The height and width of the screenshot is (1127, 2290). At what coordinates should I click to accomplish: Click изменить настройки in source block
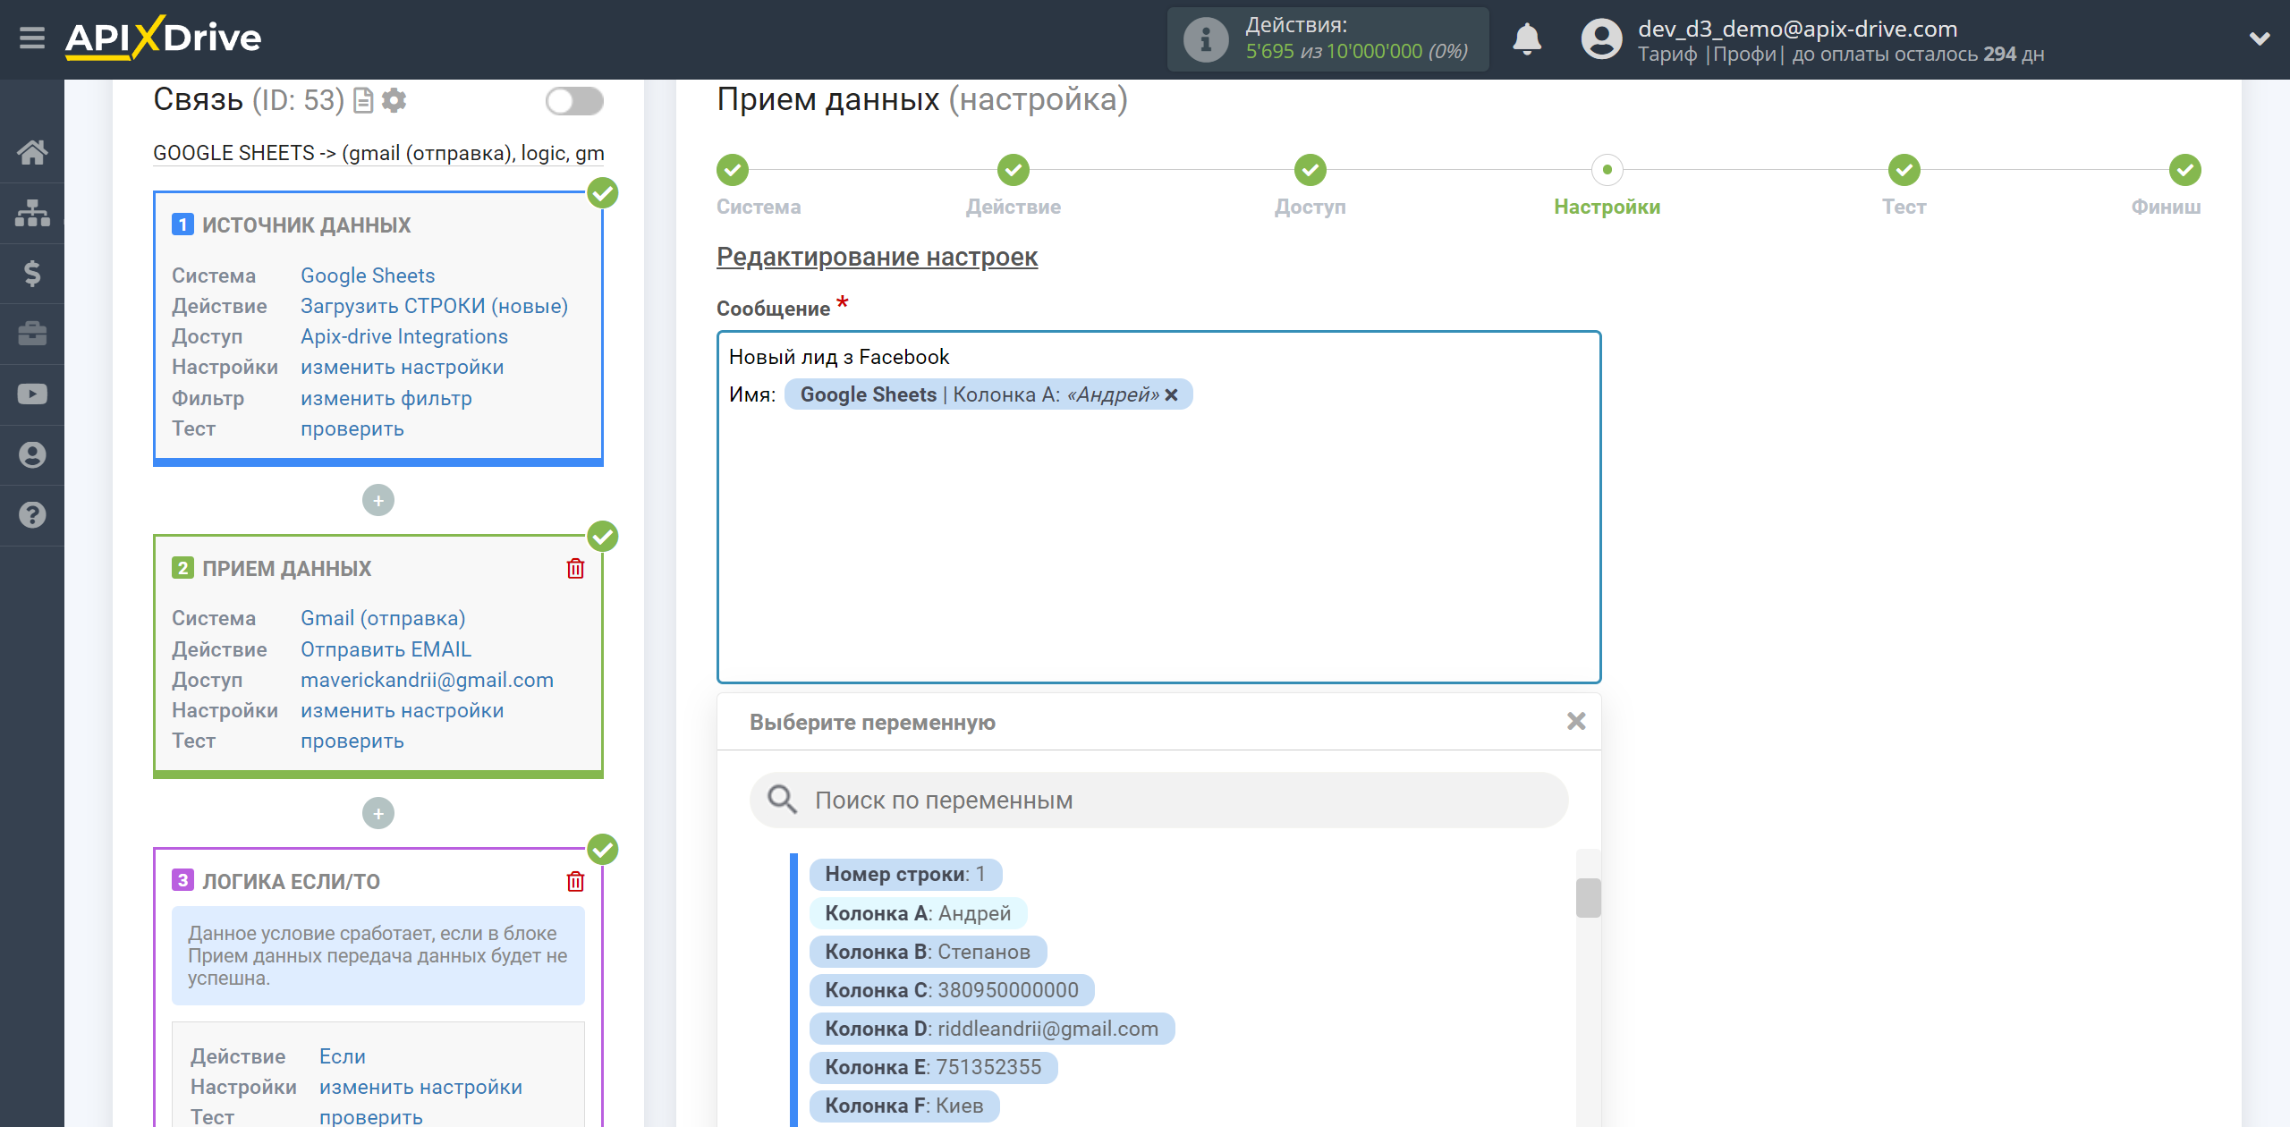pyautogui.click(x=402, y=367)
